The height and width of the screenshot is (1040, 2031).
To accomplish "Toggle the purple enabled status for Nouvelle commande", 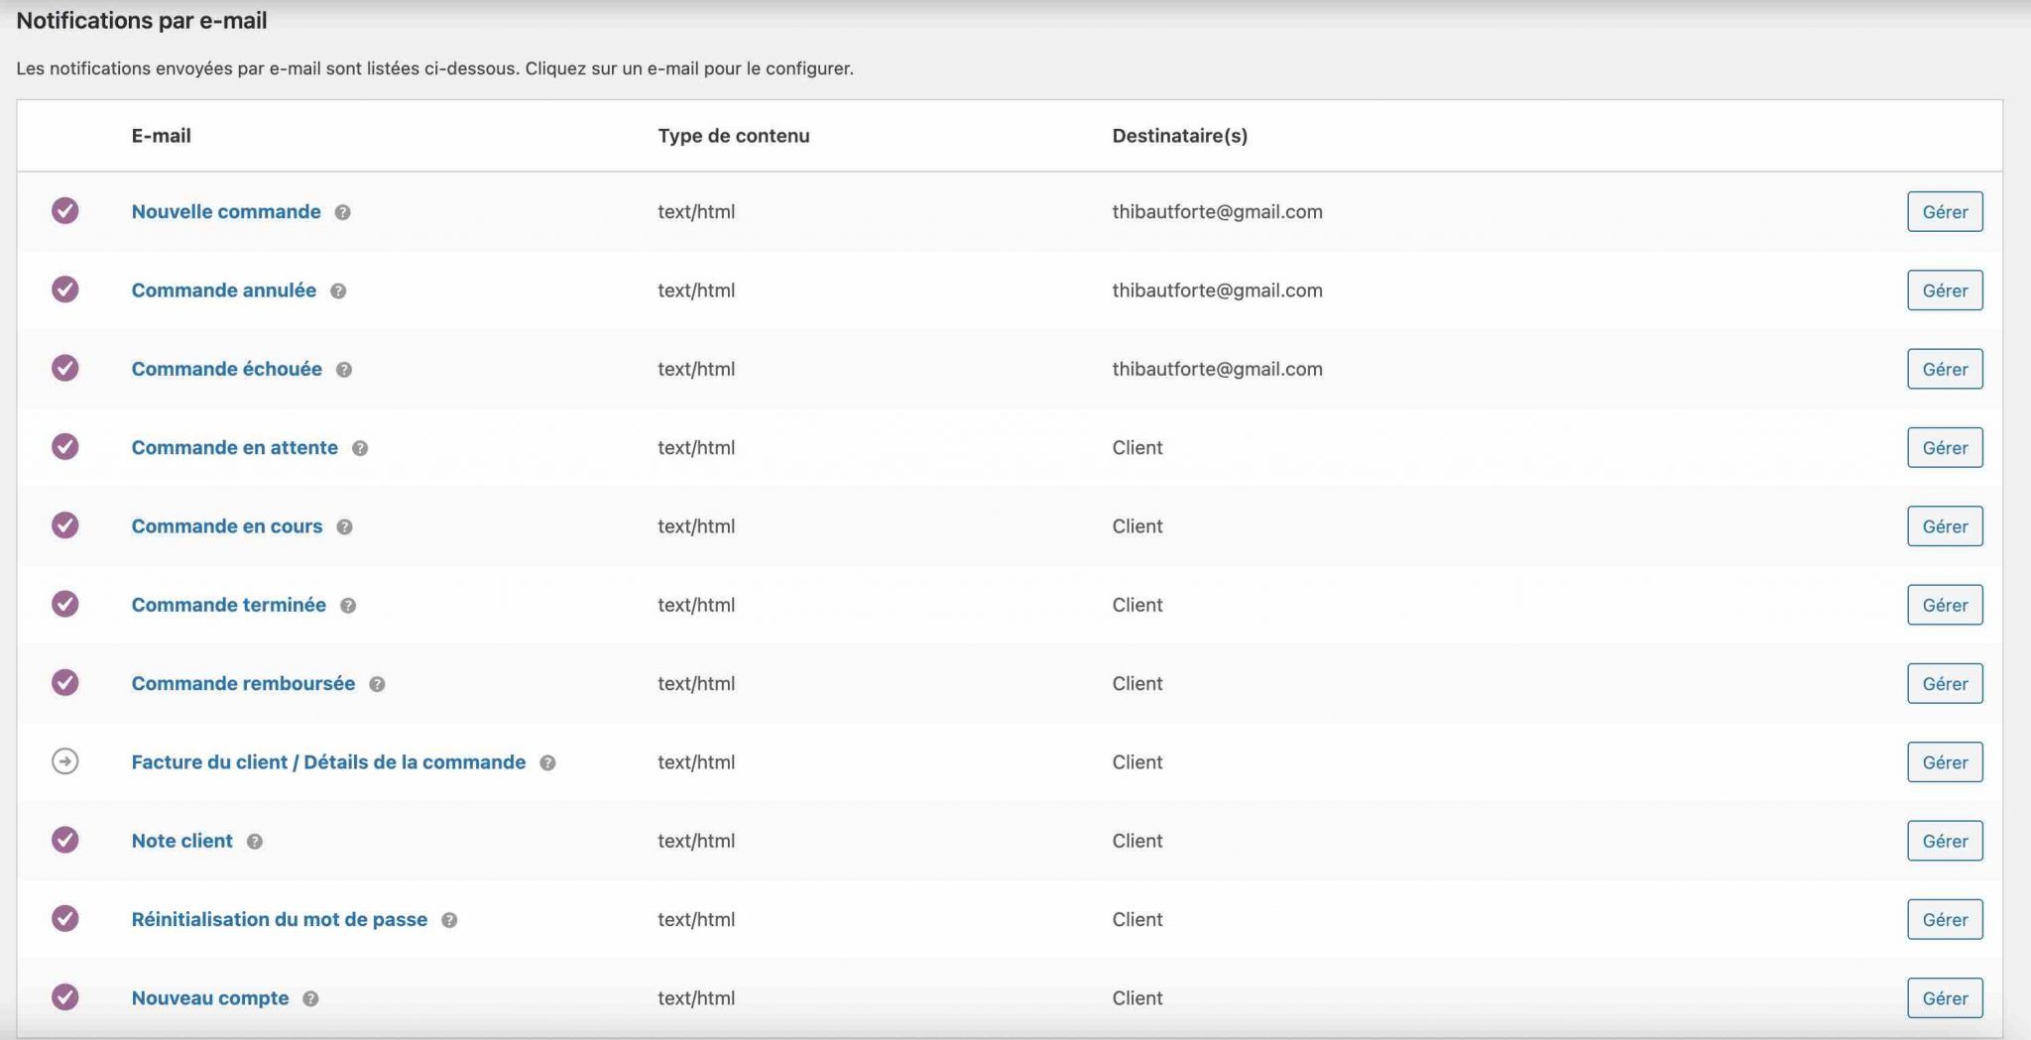I will [65, 211].
